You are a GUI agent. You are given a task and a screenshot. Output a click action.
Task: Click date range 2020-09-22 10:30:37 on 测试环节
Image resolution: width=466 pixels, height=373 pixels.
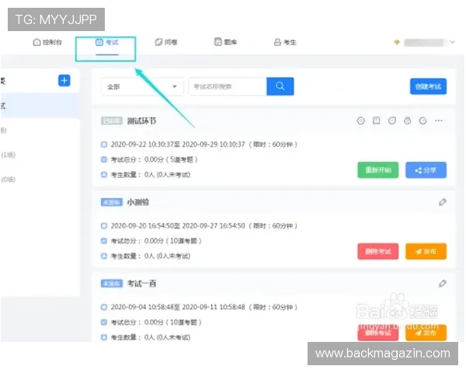203,145
